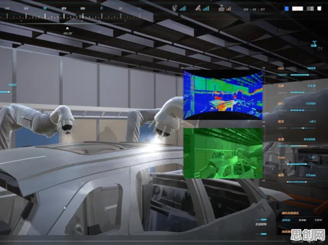Click the remote controller signal icon
Image resolution: width=328 pixels, height=245 pixels.
pos(225,8)
